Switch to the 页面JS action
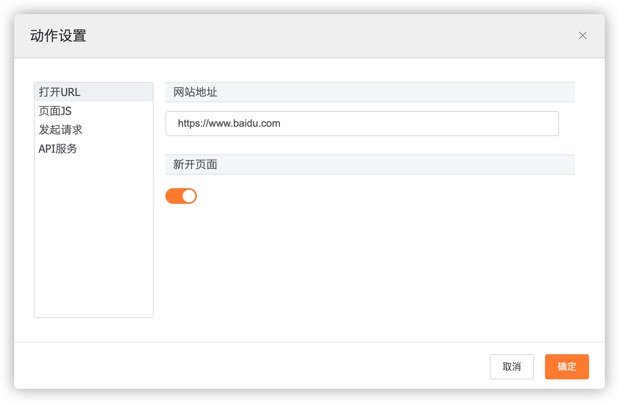Screen dimensions: 619x403 tap(55, 111)
